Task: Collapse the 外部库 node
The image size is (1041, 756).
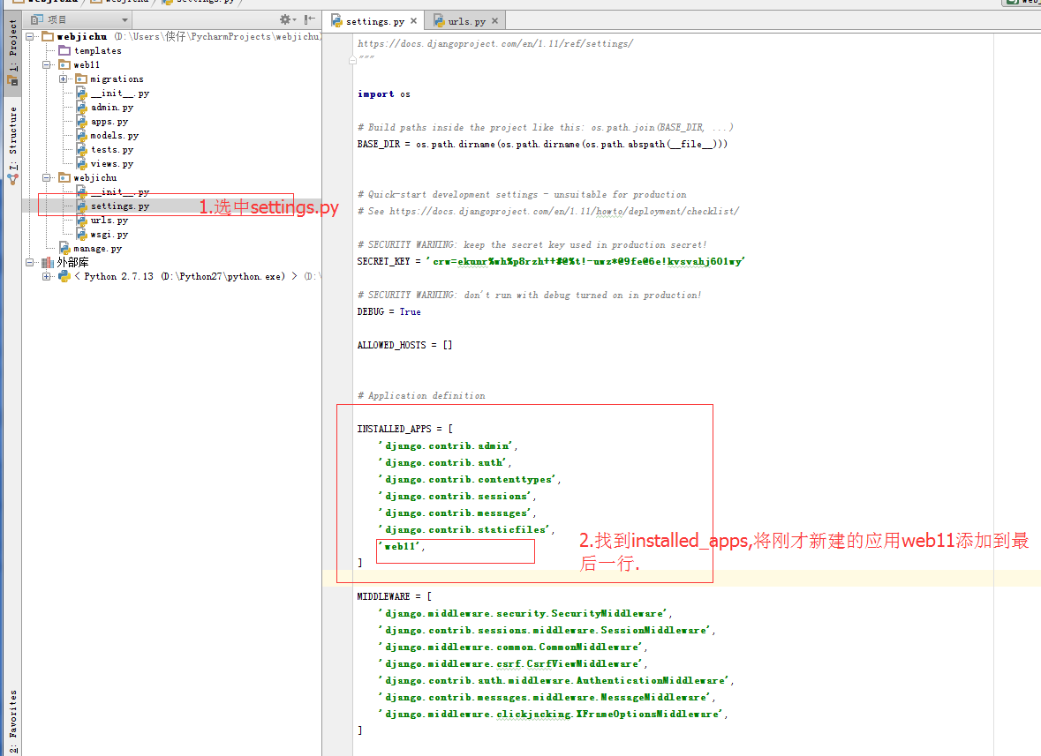Action: coord(30,263)
